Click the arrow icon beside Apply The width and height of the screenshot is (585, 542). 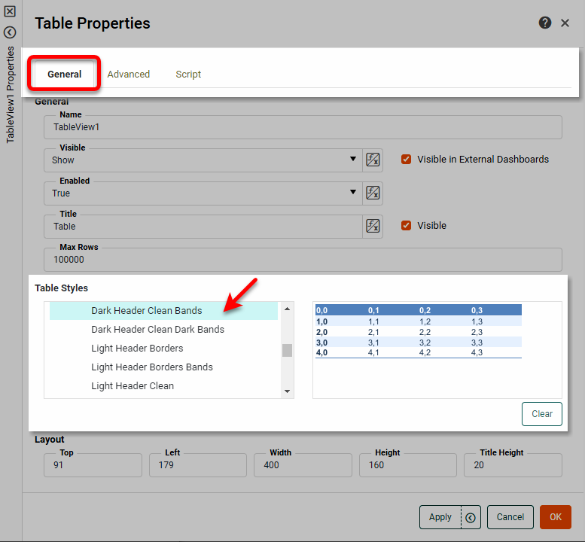coord(471,517)
